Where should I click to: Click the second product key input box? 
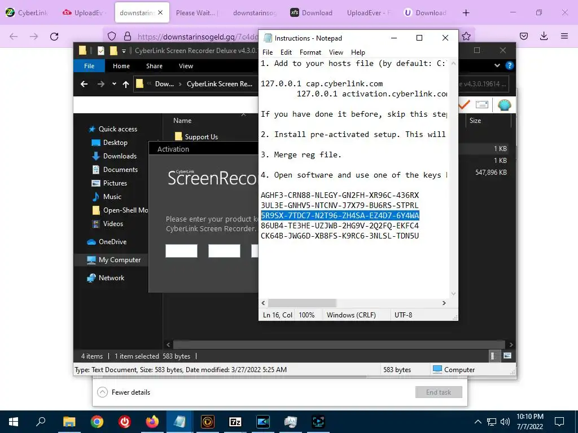pos(224,251)
